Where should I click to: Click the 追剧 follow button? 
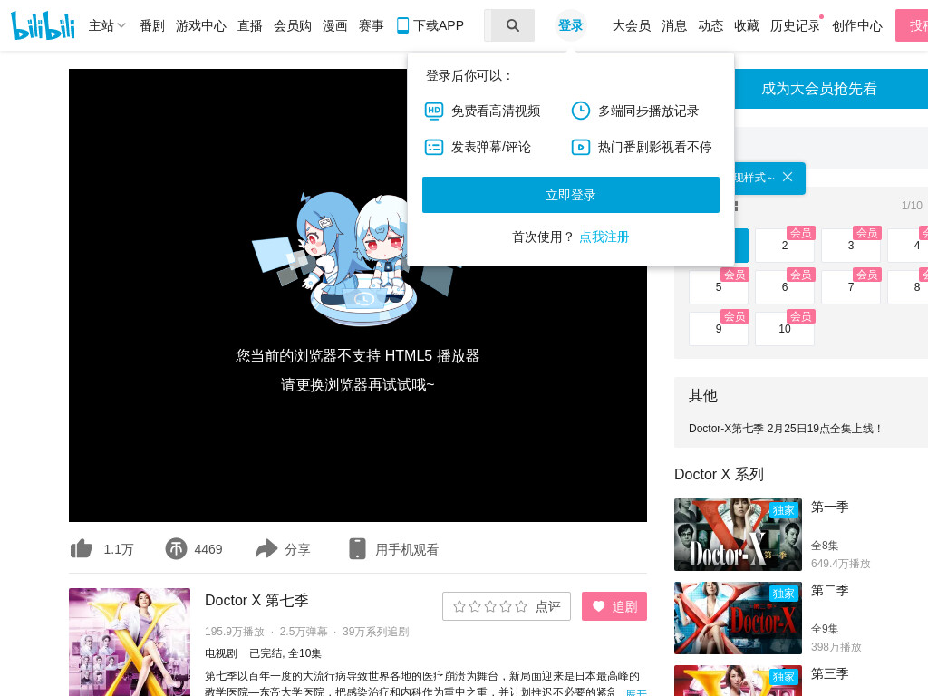[614, 606]
